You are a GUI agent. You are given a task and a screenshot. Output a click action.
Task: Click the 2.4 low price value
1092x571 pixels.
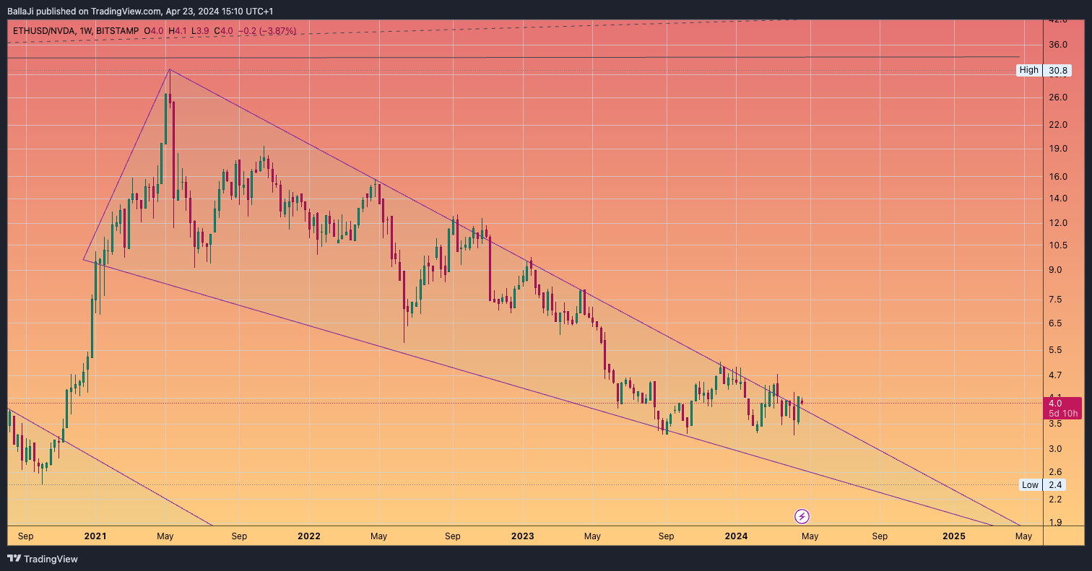(1056, 484)
